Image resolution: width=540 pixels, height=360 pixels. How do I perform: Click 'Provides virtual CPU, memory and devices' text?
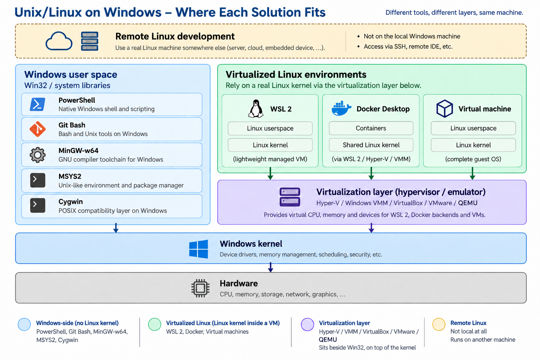[374, 215]
